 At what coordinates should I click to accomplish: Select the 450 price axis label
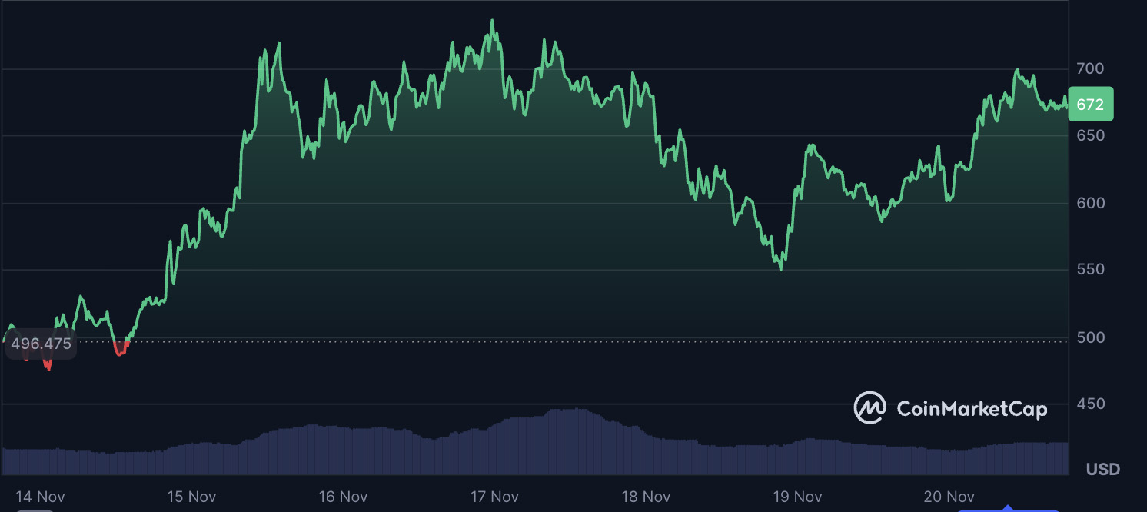(x=1089, y=404)
